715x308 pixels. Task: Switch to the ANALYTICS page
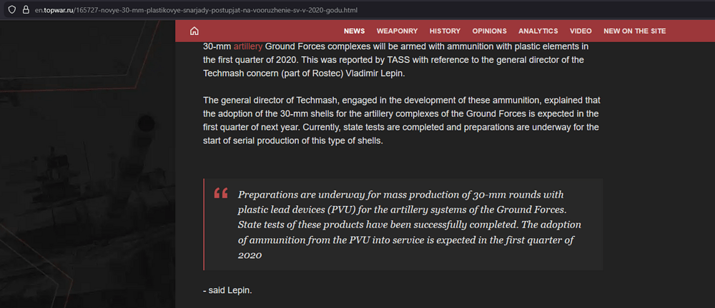pos(538,31)
